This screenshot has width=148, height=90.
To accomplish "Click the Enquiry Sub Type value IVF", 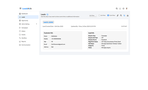I will pos(102,38).
